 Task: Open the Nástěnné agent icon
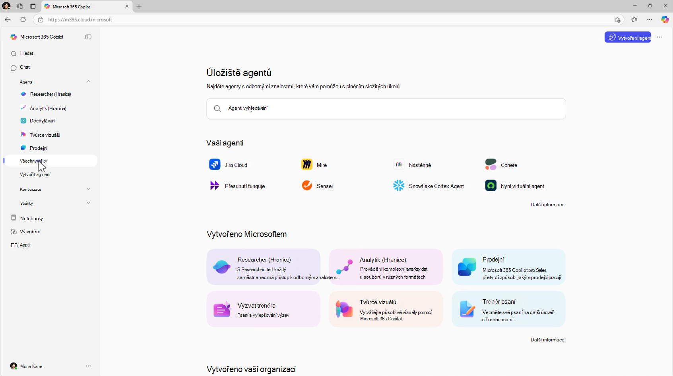coord(399,164)
